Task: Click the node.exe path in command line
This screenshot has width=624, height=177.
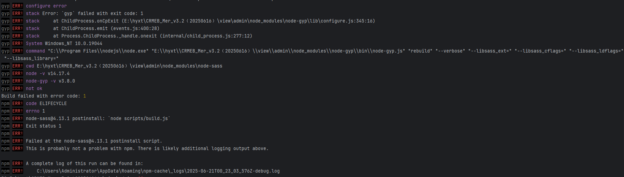Action: point(98,51)
